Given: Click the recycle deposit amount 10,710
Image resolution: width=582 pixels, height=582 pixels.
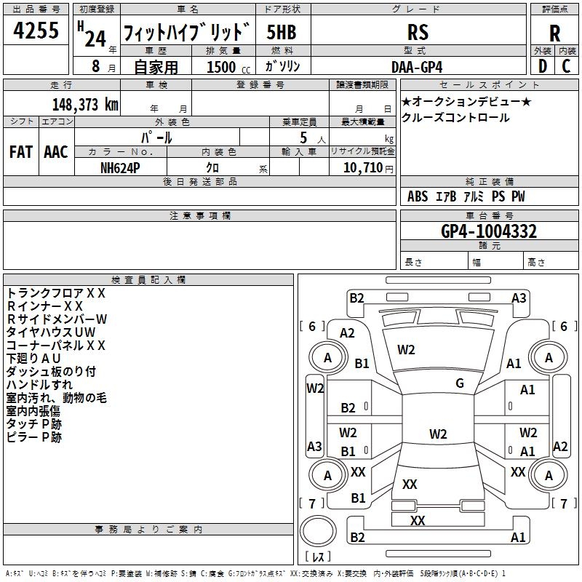Looking at the screenshot, I should [x=362, y=168].
